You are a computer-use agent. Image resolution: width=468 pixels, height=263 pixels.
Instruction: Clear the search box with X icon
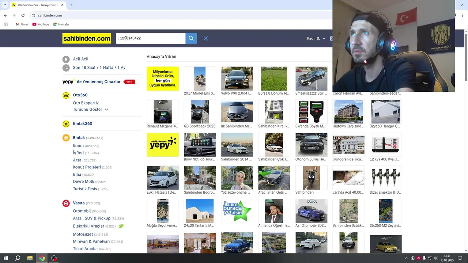point(206,38)
